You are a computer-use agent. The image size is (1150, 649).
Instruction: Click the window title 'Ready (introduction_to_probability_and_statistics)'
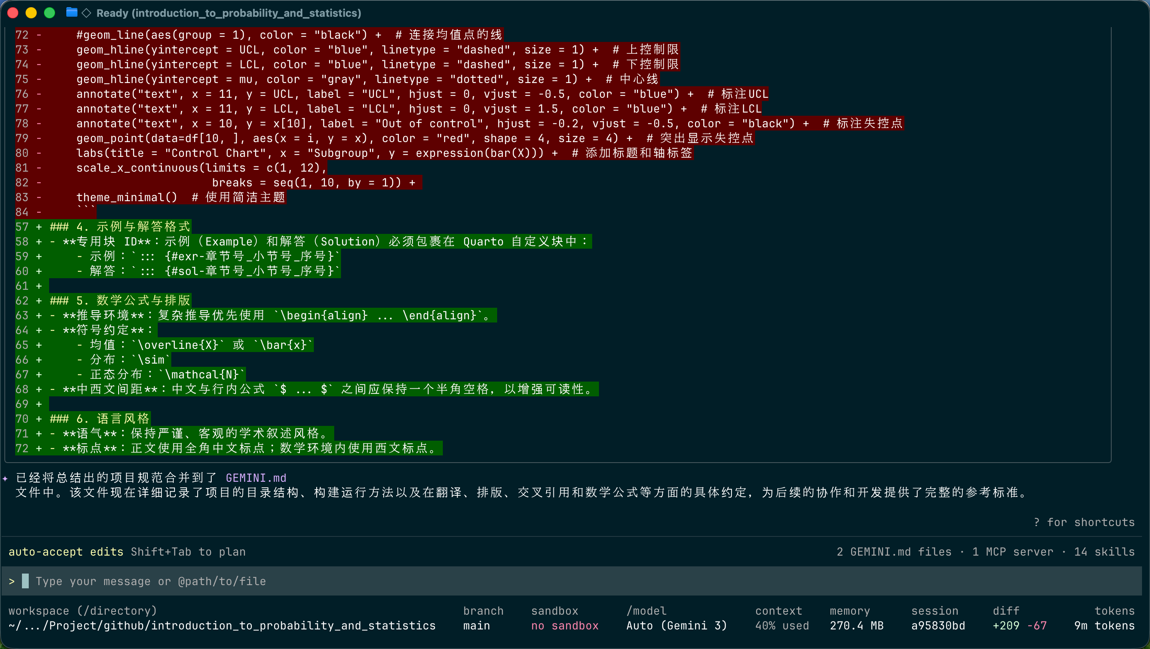(x=228, y=13)
